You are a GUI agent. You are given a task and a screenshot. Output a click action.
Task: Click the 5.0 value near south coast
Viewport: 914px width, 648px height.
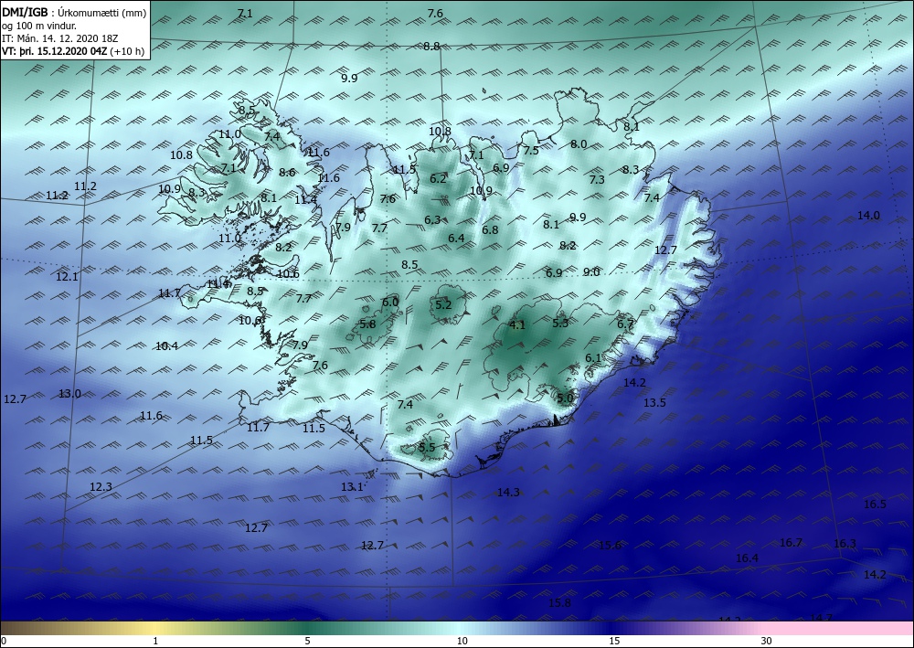(x=566, y=398)
